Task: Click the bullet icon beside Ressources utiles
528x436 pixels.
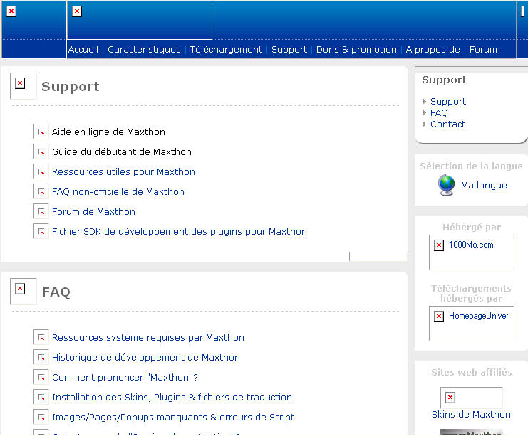Action: pyautogui.click(x=41, y=171)
